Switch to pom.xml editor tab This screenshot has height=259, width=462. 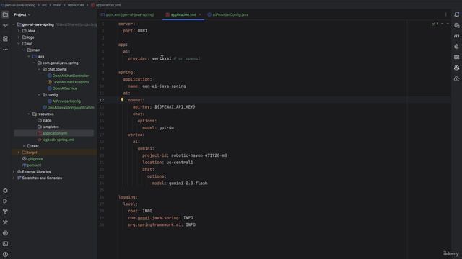(127, 14)
